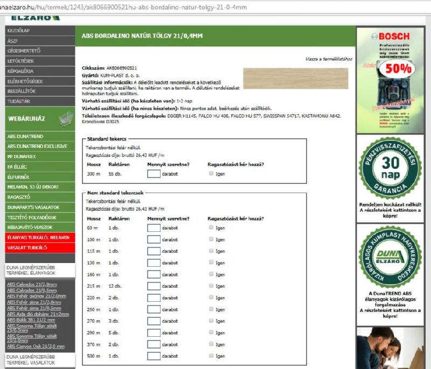This screenshot has height=369, width=431.
Task: Check Igen gluing for the 100 m roll
Action: click(211, 239)
